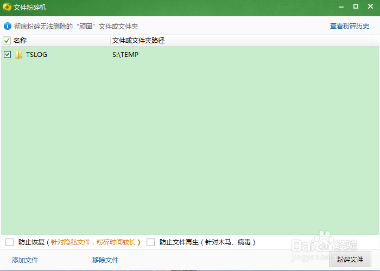This screenshot has width=380, height=271.
Task: Click the blue info icon beside the description
Action: point(8,26)
